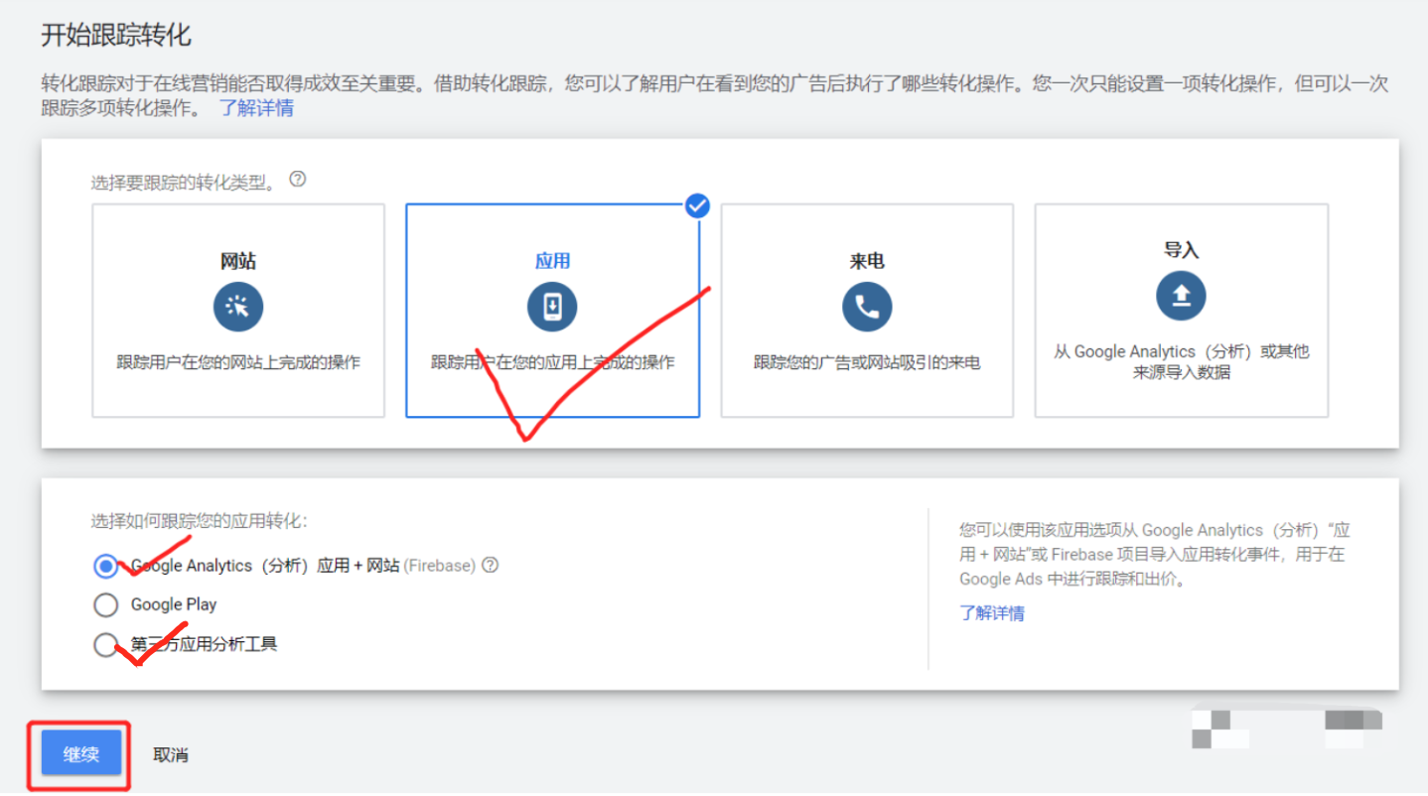The height and width of the screenshot is (796, 1428).
Task: Click the 取消 button
Action: pyautogui.click(x=170, y=754)
